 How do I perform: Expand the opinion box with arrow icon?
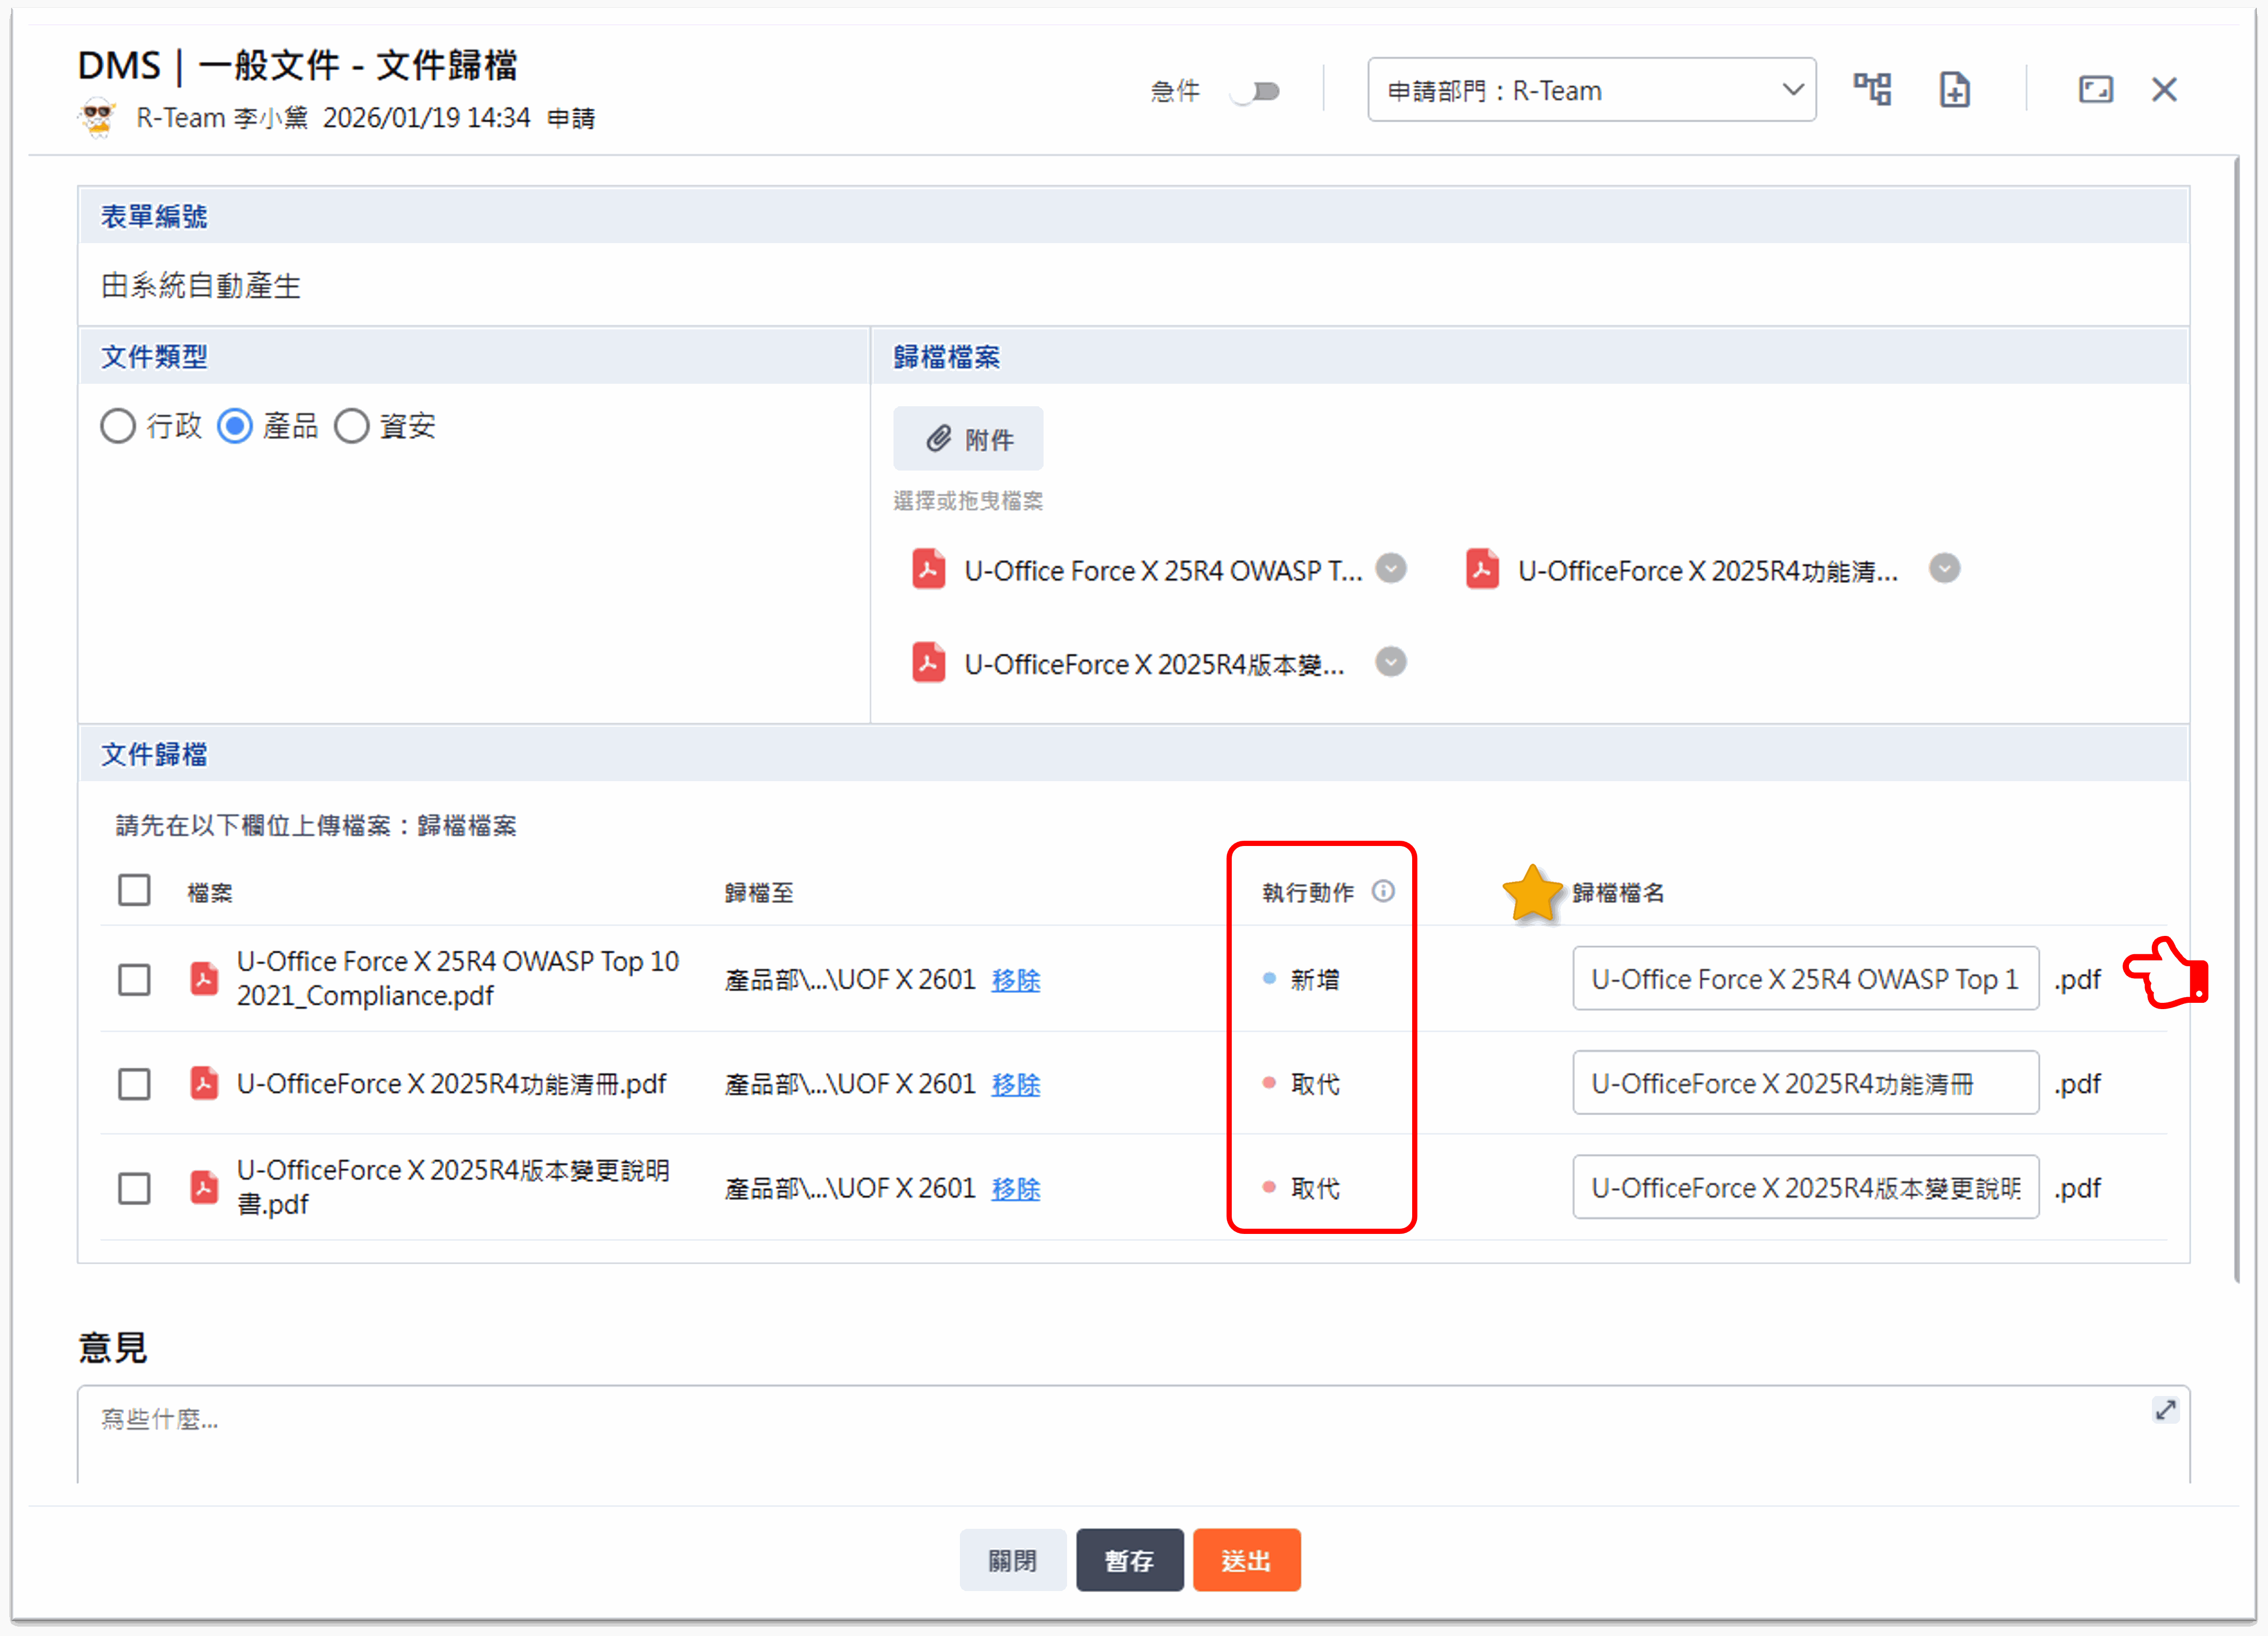[2165, 1410]
